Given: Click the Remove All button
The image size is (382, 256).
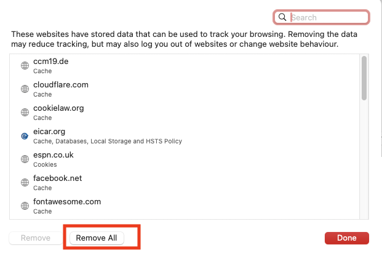Looking at the screenshot, I should pos(97,238).
